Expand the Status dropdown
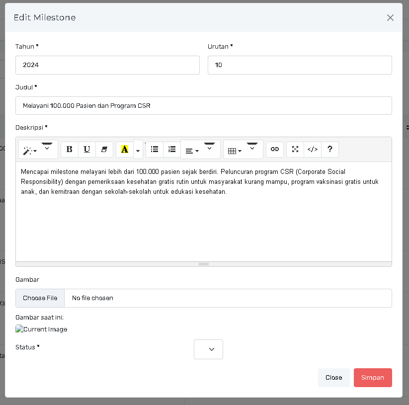 pos(208,349)
